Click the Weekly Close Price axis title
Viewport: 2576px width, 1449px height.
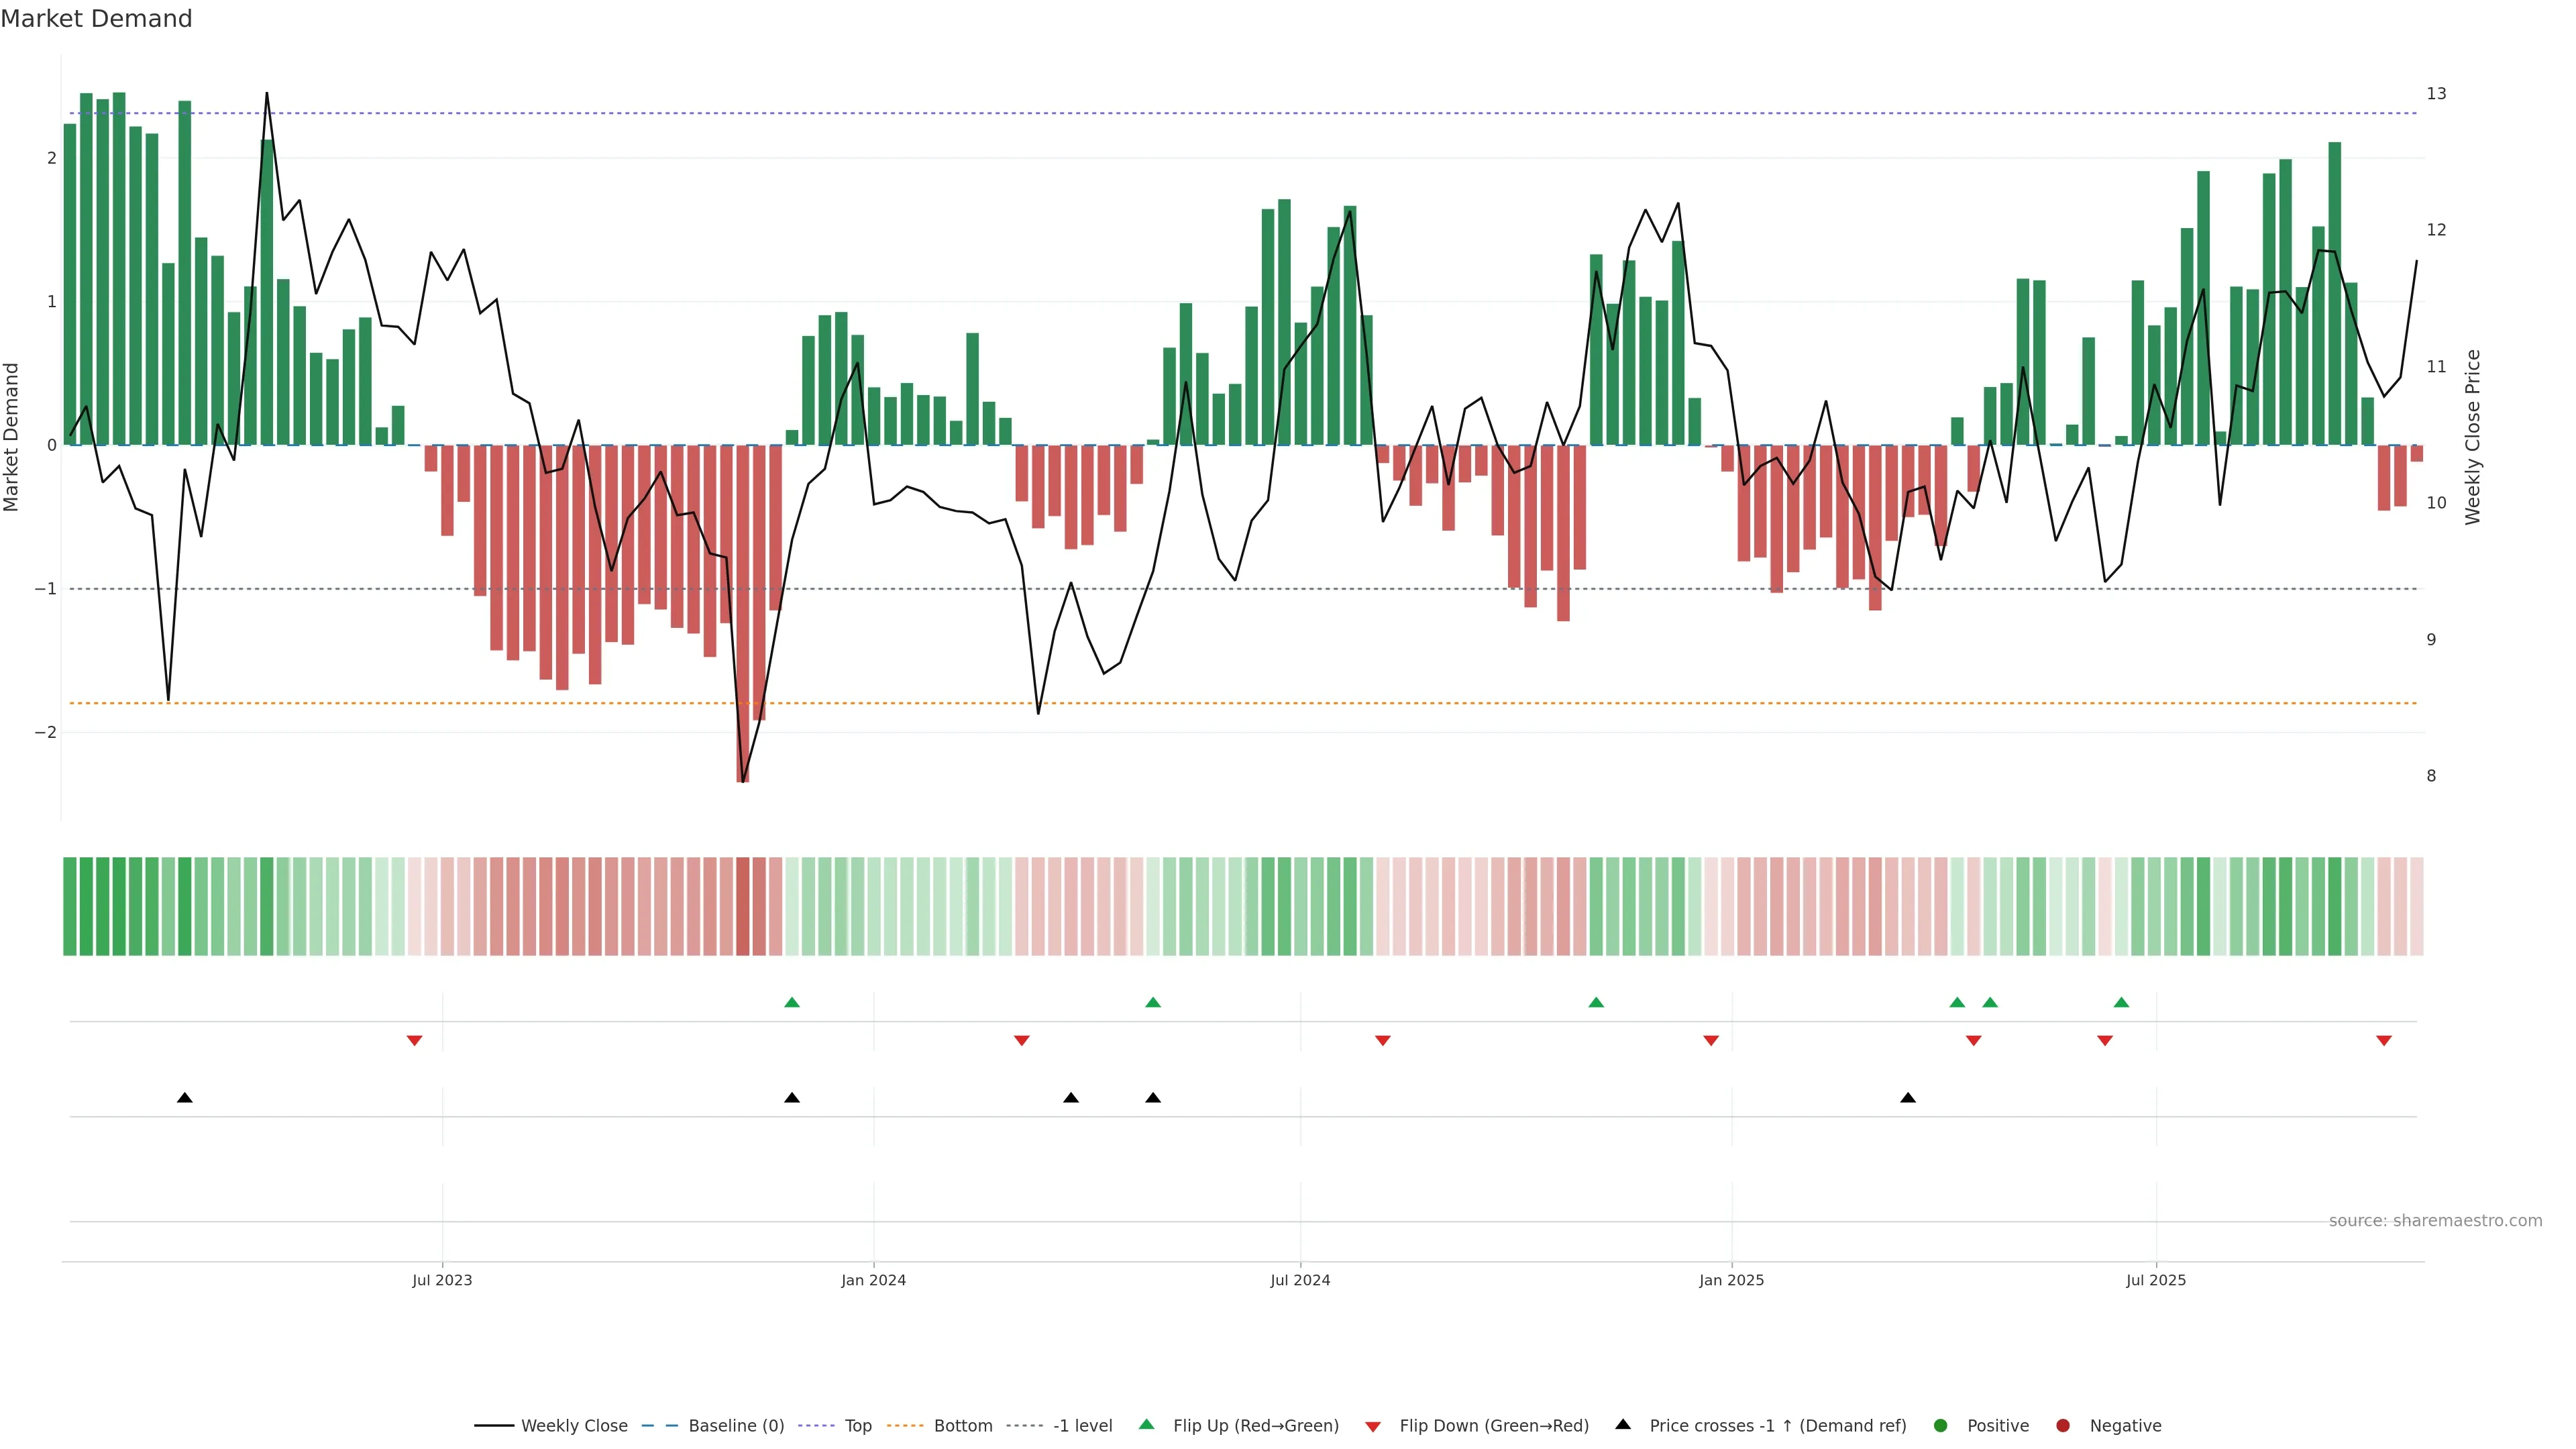pyautogui.click(x=2472, y=437)
